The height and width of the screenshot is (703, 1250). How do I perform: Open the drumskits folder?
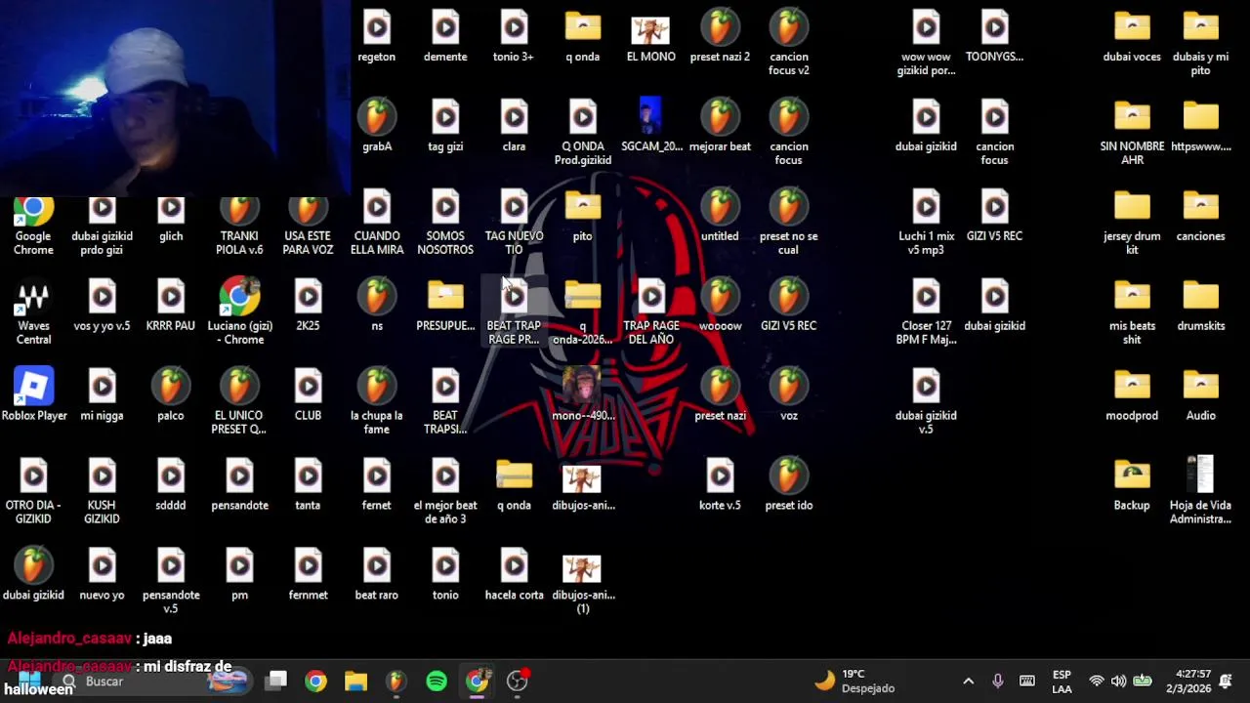click(1201, 307)
